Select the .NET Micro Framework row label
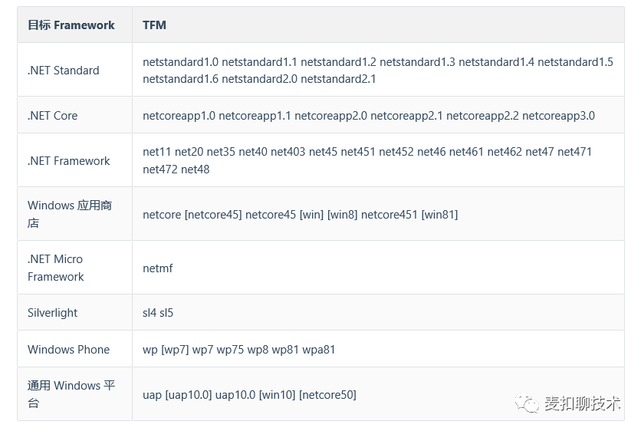 click(56, 268)
